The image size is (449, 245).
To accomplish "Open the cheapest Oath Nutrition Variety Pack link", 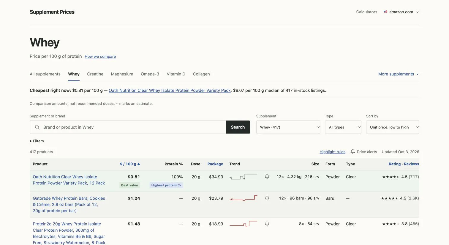I will [x=170, y=91].
